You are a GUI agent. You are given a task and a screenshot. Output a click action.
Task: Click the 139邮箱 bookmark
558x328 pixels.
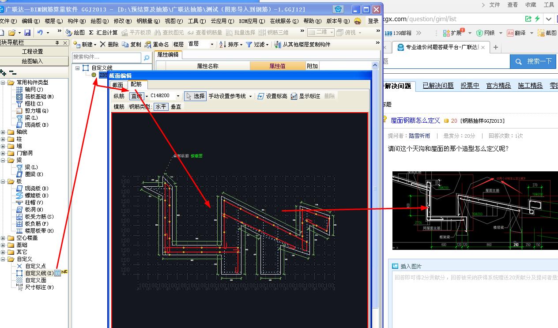(399, 33)
